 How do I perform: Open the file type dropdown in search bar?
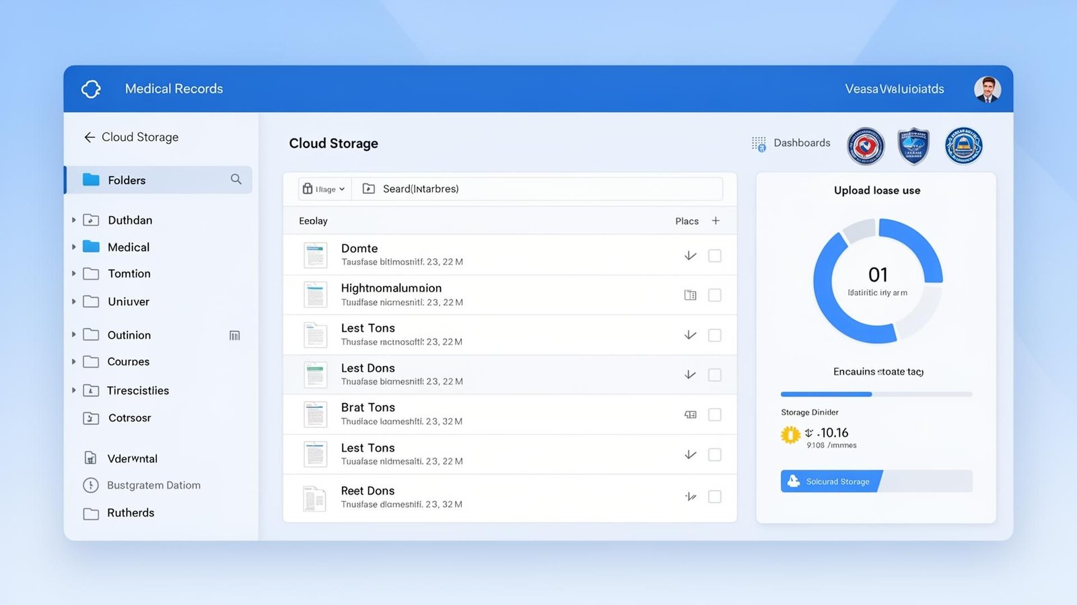coord(324,189)
